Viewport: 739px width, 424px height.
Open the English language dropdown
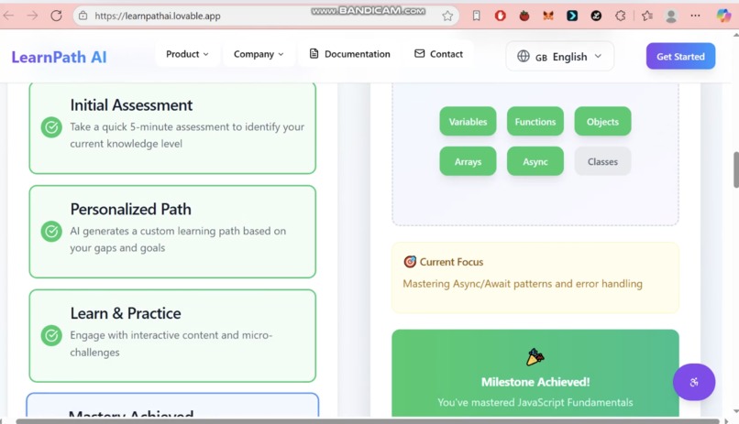tap(560, 57)
